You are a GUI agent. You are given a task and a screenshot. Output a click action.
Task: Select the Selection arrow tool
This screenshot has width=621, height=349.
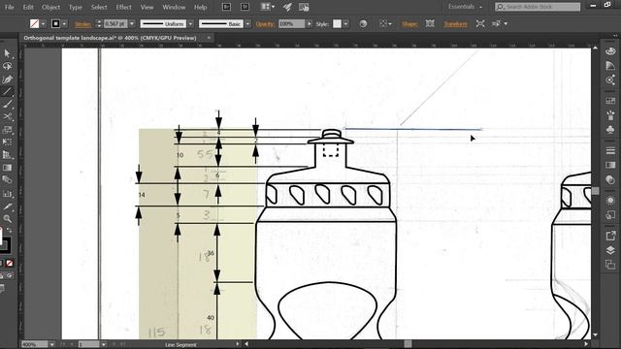[7, 53]
